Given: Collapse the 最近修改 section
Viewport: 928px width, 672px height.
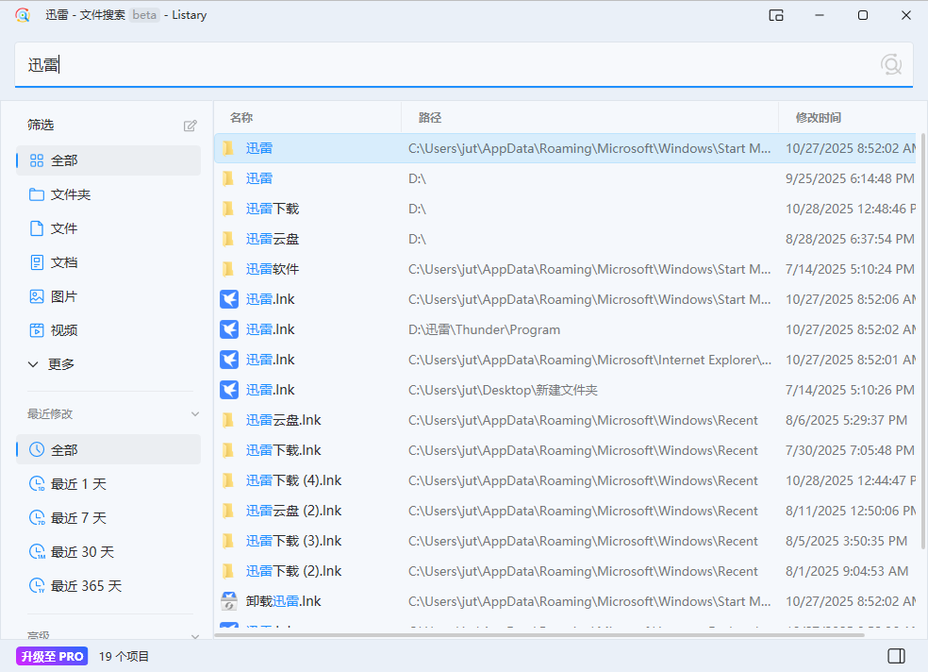Looking at the screenshot, I should (195, 414).
